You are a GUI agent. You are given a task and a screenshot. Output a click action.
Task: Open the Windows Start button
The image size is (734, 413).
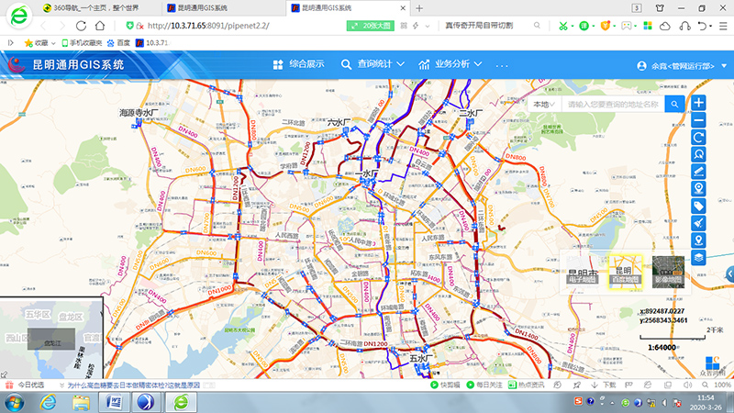[x=15, y=403]
